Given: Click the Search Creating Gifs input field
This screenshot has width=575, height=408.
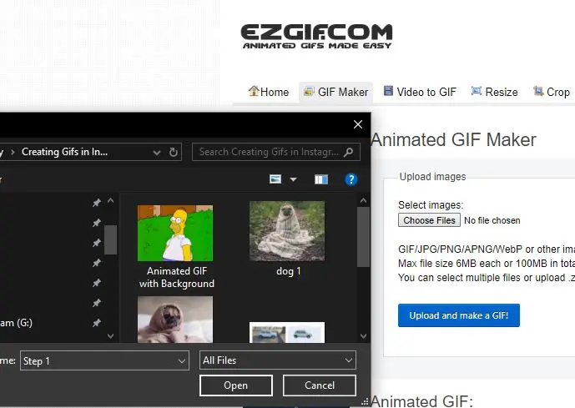Looking at the screenshot, I should [x=269, y=152].
